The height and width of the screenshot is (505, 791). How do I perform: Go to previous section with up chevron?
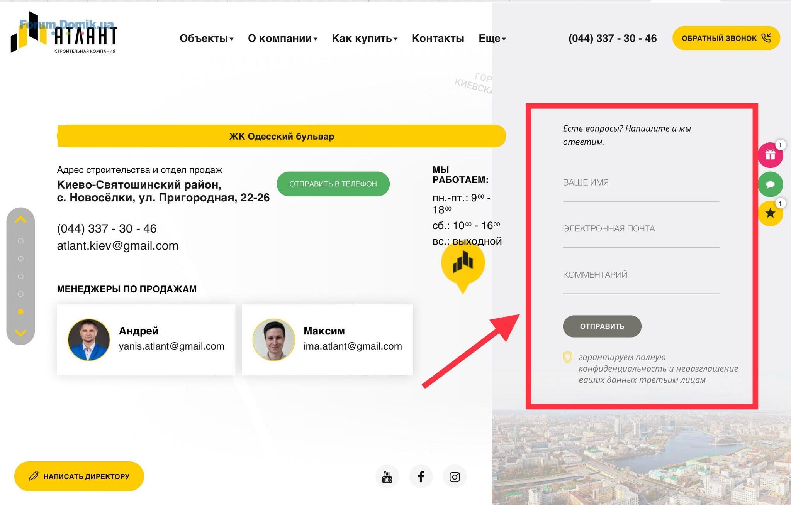tap(20, 220)
